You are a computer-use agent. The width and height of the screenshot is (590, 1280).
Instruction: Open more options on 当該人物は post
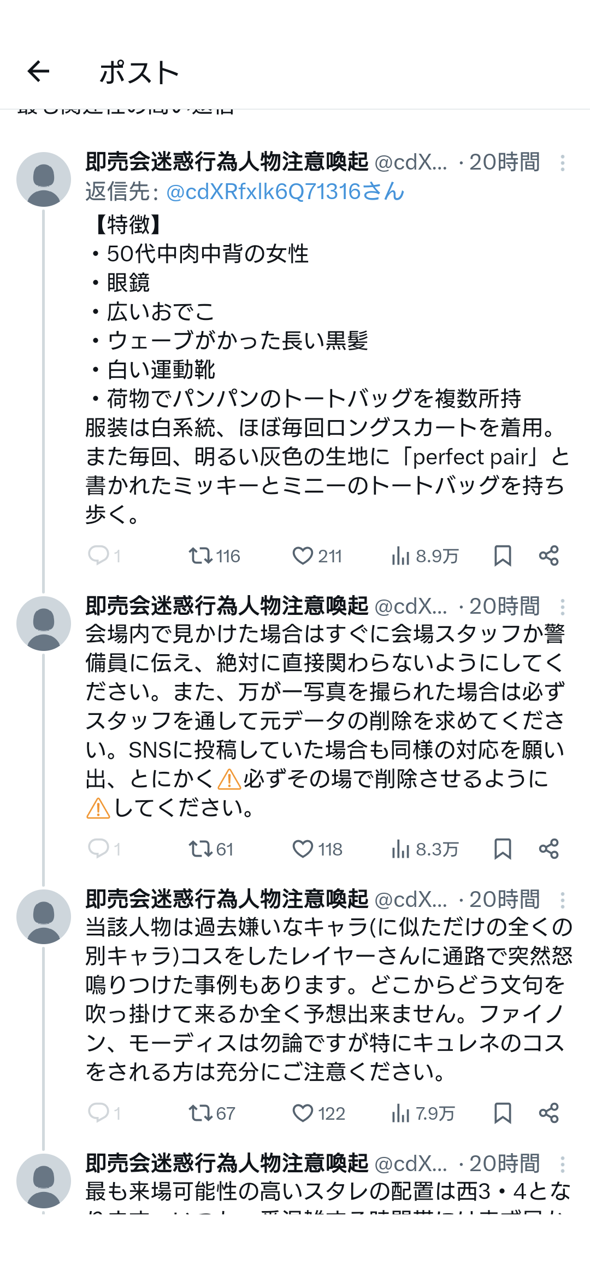coord(562,900)
